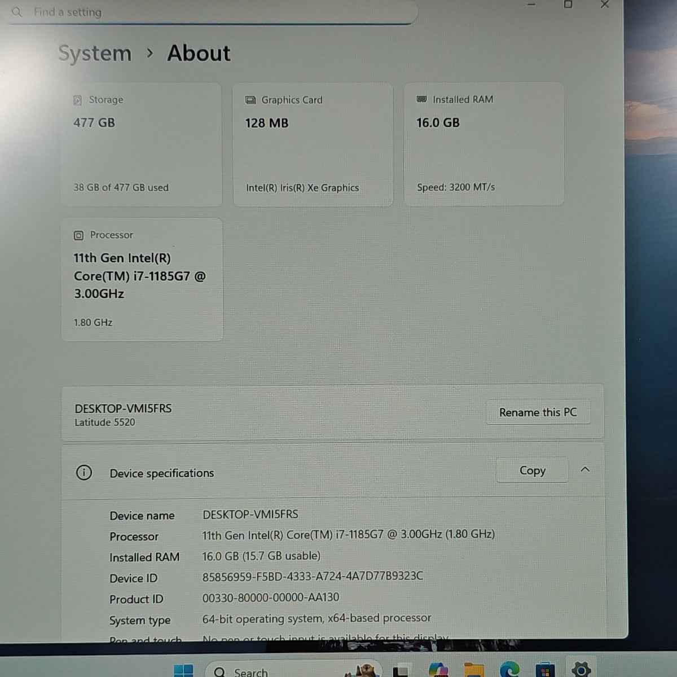
Task: Open the Processor info card
Action: [142, 280]
